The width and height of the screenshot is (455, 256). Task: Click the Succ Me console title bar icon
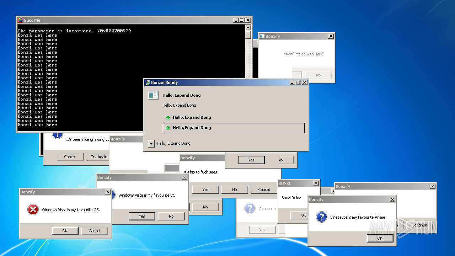point(21,20)
